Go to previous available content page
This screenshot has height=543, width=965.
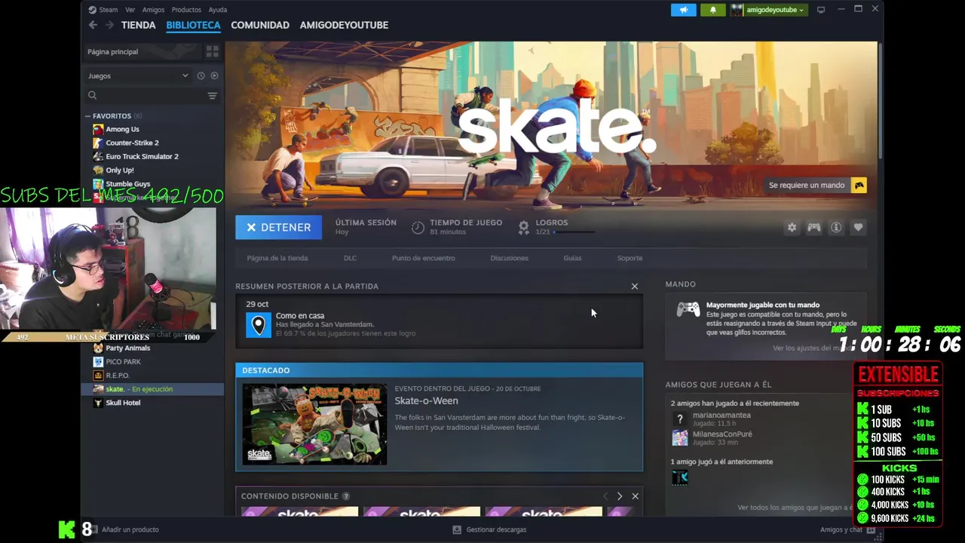tap(605, 496)
